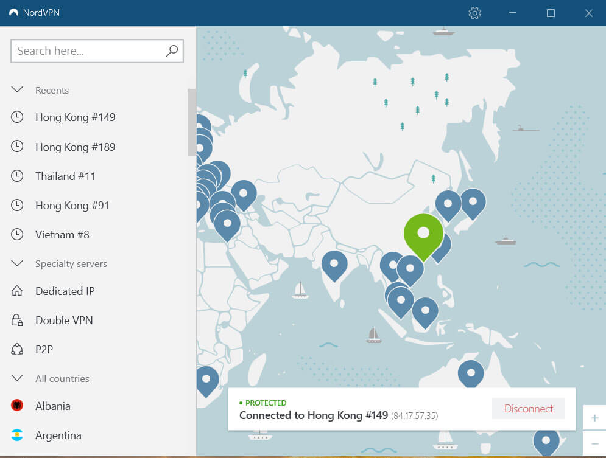Viewport: 606px width, 458px height.
Task: Zoom in the map with plus button
Action: coord(595,418)
